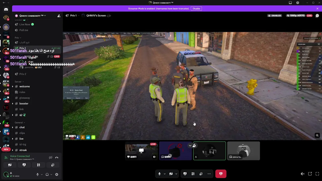Open the invite members icon in server header
Screen dimensions: 322x181
(x=59, y=16)
